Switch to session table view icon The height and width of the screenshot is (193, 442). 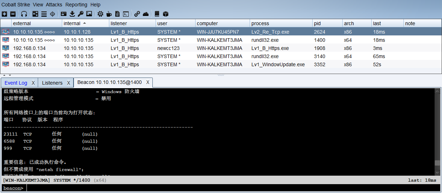[44, 14]
